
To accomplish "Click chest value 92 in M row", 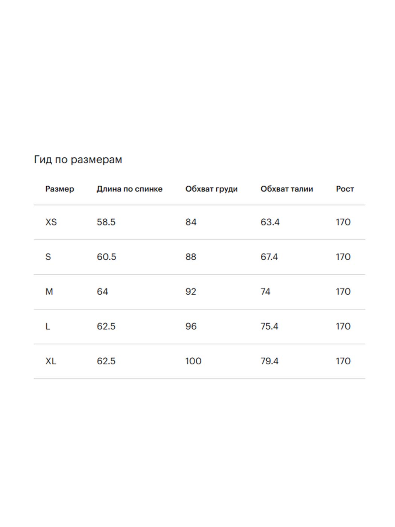I will [x=190, y=292].
